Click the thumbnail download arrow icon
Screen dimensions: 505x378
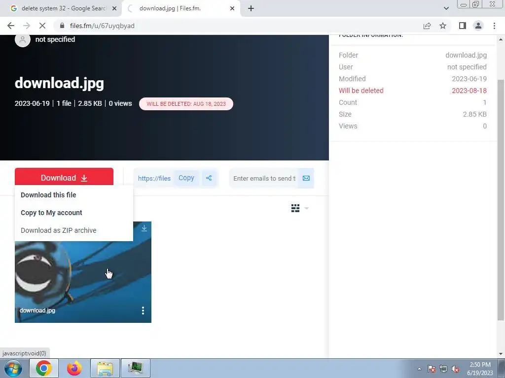tap(144, 228)
